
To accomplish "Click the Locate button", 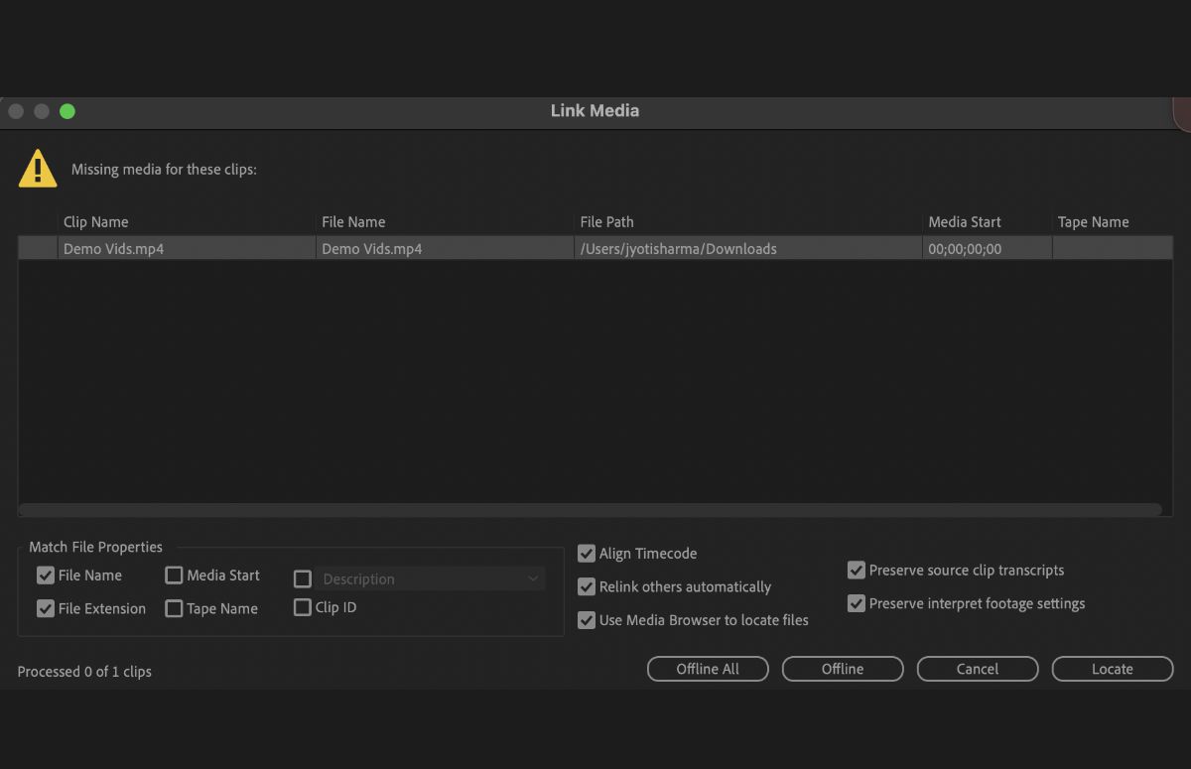I will click(1113, 669).
